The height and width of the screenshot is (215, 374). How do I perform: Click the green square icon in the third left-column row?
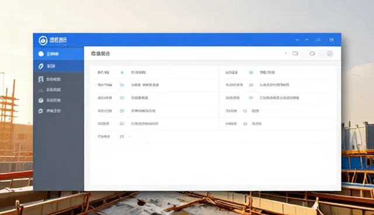coord(122,98)
